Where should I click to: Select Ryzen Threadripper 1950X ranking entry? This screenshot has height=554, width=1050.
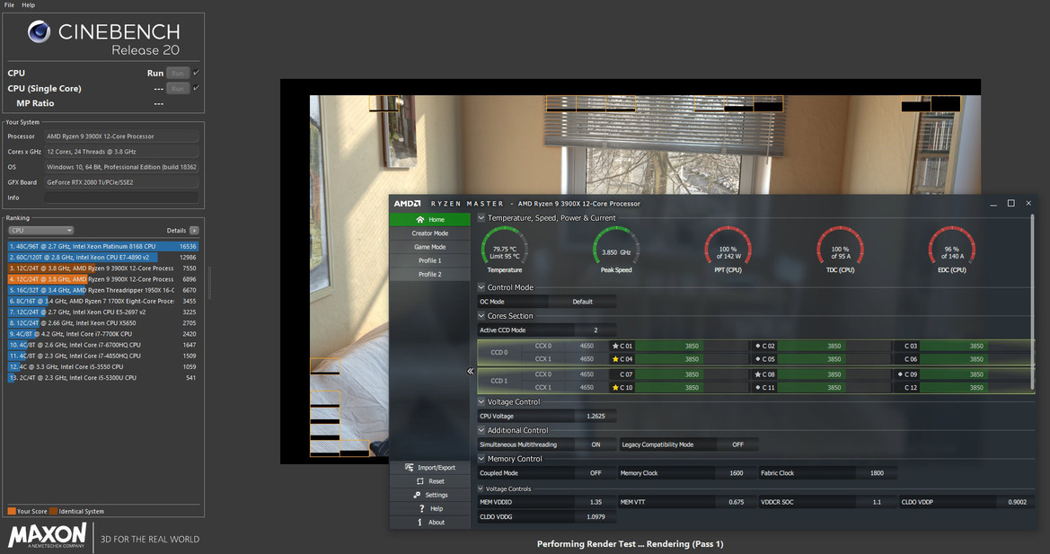(x=103, y=290)
